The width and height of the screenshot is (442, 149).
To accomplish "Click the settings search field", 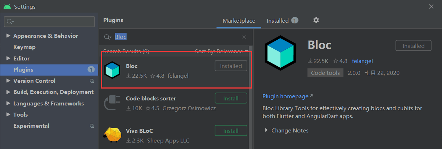I will (52, 22).
